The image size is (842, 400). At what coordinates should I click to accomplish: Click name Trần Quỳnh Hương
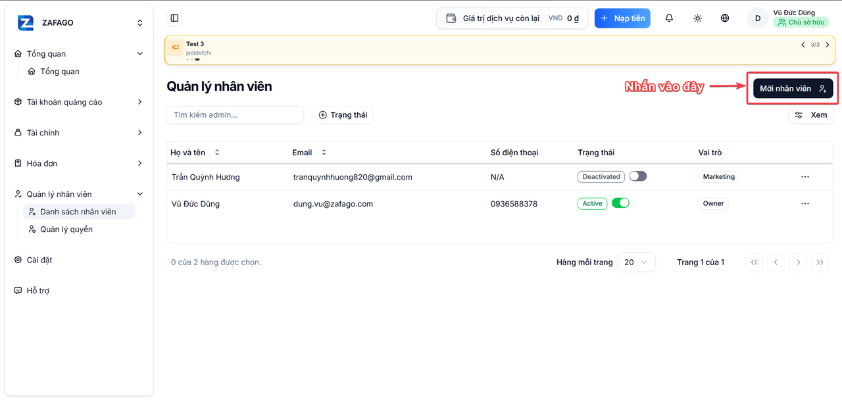206,177
